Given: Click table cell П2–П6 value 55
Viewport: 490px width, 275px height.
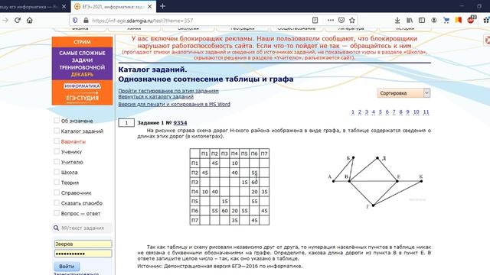Looking at the screenshot, I should click(254, 173).
